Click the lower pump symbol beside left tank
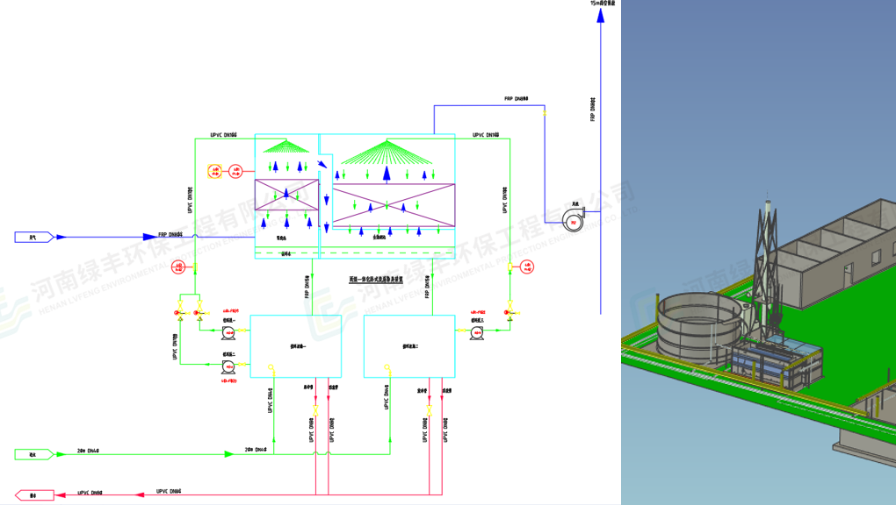 228,363
